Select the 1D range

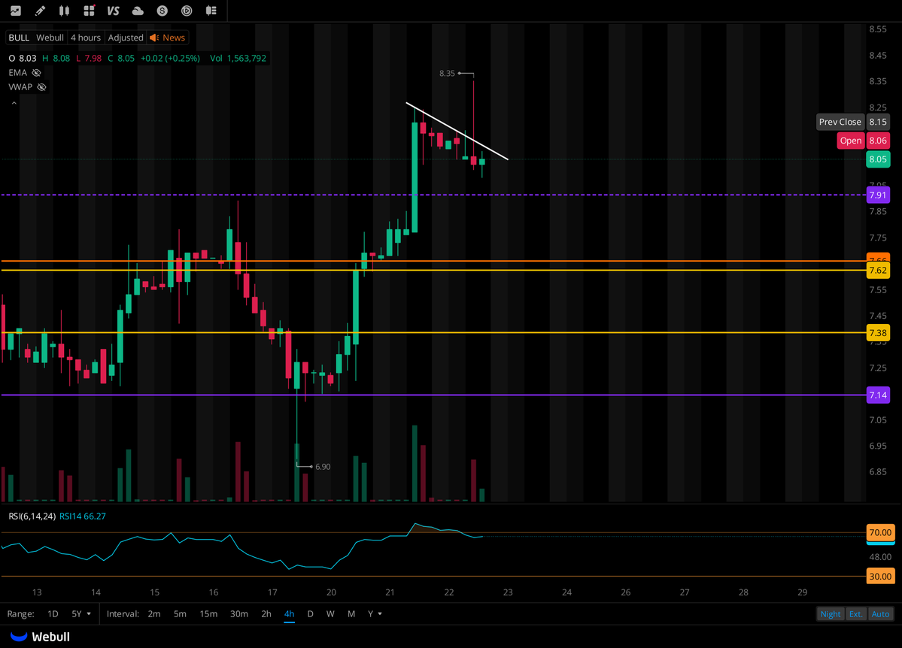[53, 614]
